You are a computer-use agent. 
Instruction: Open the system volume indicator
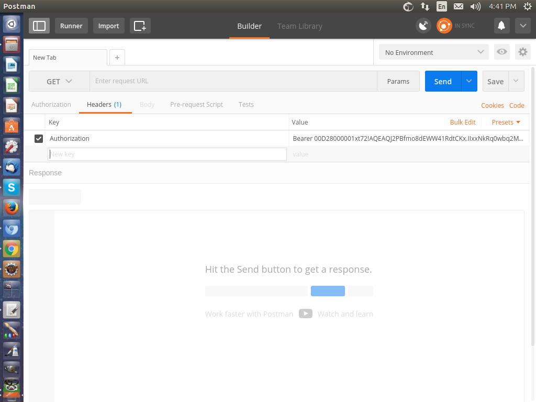[475, 6]
